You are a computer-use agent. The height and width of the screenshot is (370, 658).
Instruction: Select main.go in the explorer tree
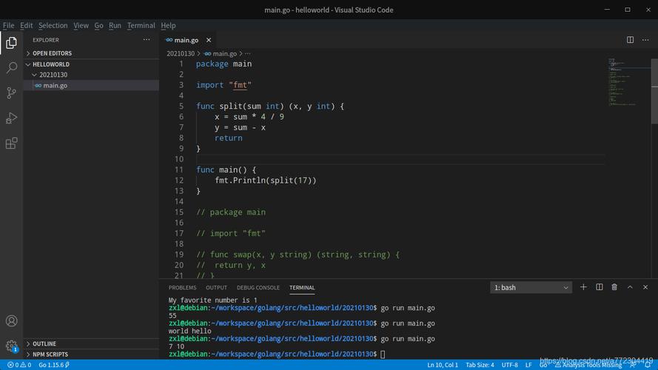pos(91,85)
